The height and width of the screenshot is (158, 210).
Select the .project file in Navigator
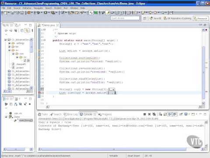18,68
